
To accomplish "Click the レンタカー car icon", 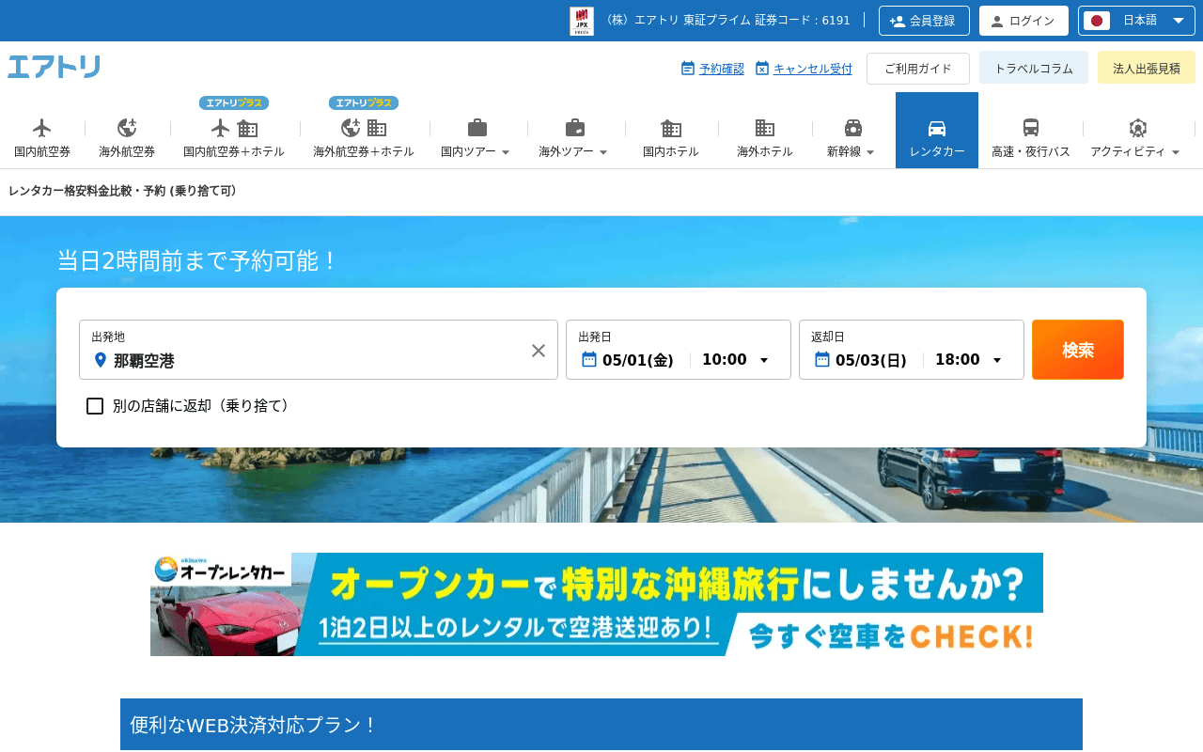I will click(x=937, y=128).
